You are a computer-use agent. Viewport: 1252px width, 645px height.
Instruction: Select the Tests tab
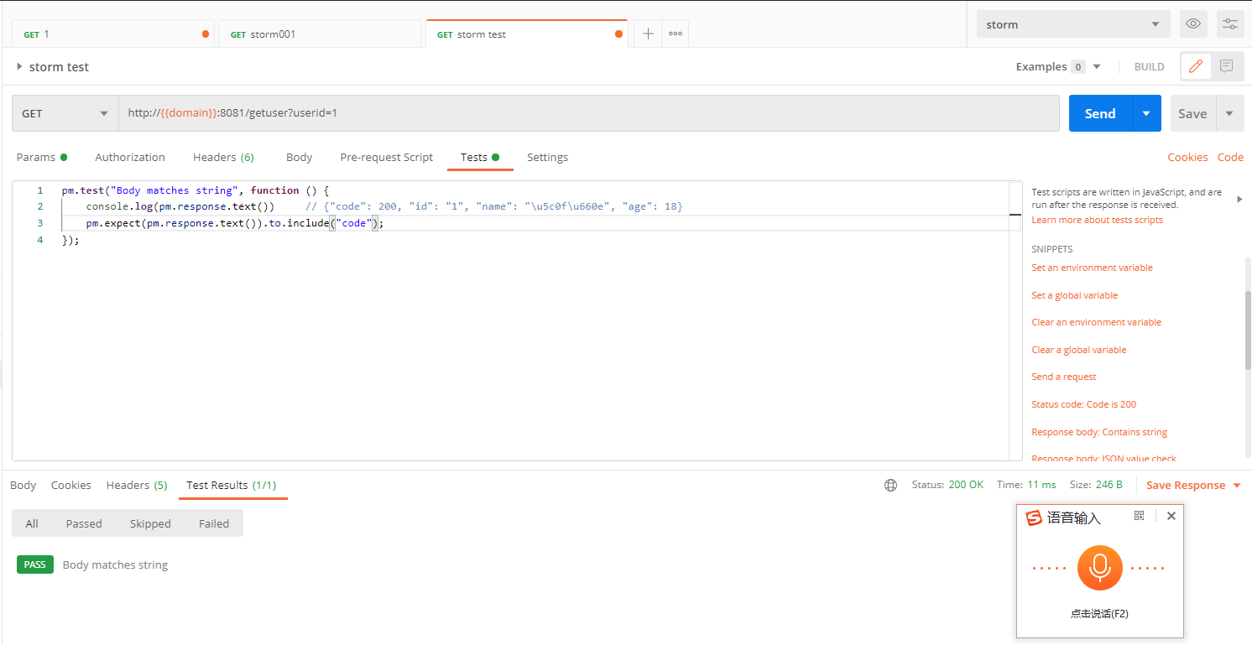(x=480, y=157)
